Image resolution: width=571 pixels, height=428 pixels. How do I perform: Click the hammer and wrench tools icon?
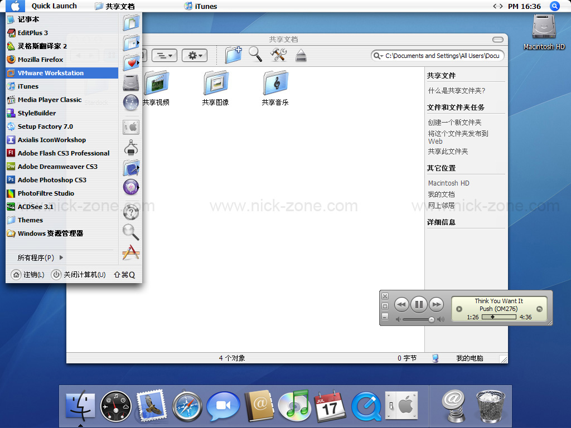tap(279, 55)
